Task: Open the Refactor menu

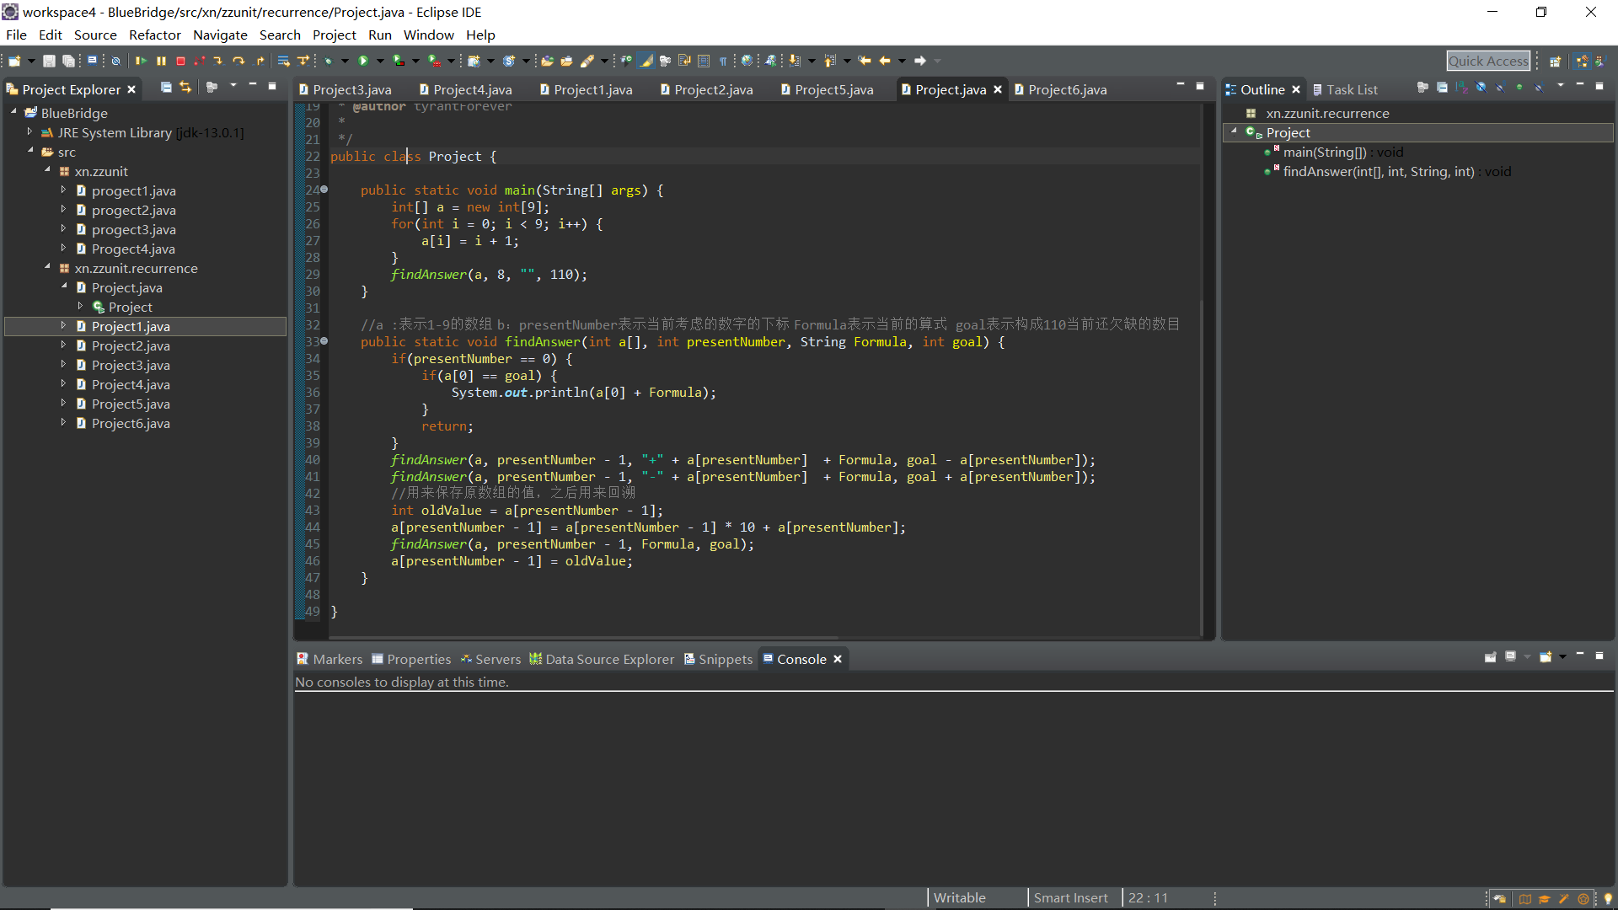Action: pos(154,35)
